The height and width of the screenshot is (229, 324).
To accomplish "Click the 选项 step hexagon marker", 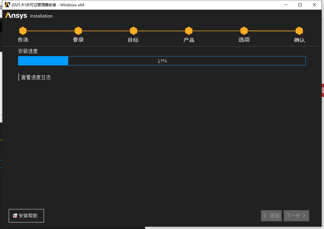I will coord(244,31).
